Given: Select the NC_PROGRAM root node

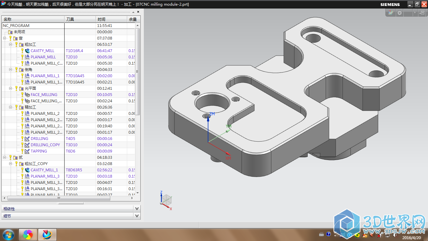Looking at the screenshot, I should (x=16, y=25).
